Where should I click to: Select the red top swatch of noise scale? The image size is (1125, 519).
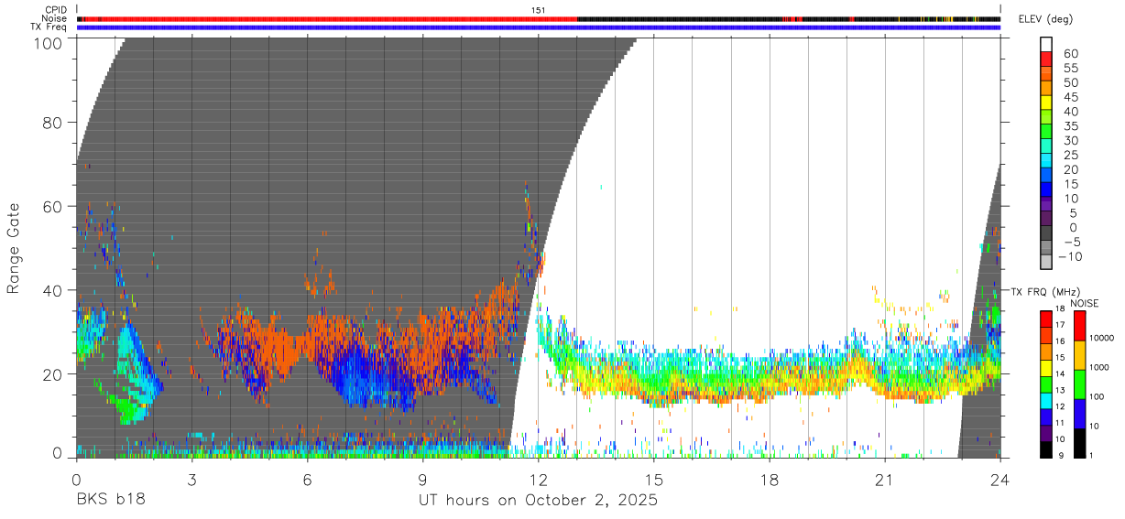click(1080, 326)
